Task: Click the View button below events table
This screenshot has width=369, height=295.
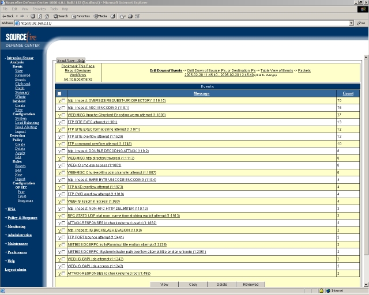Action: (x=164, y=285)
